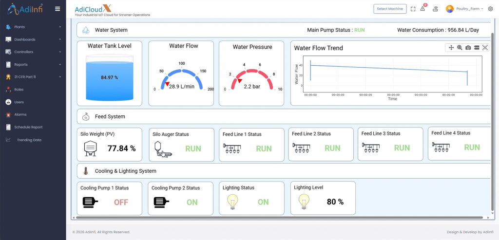Click the Water System section heading
The image size is (499, 240).
(111, 30)
